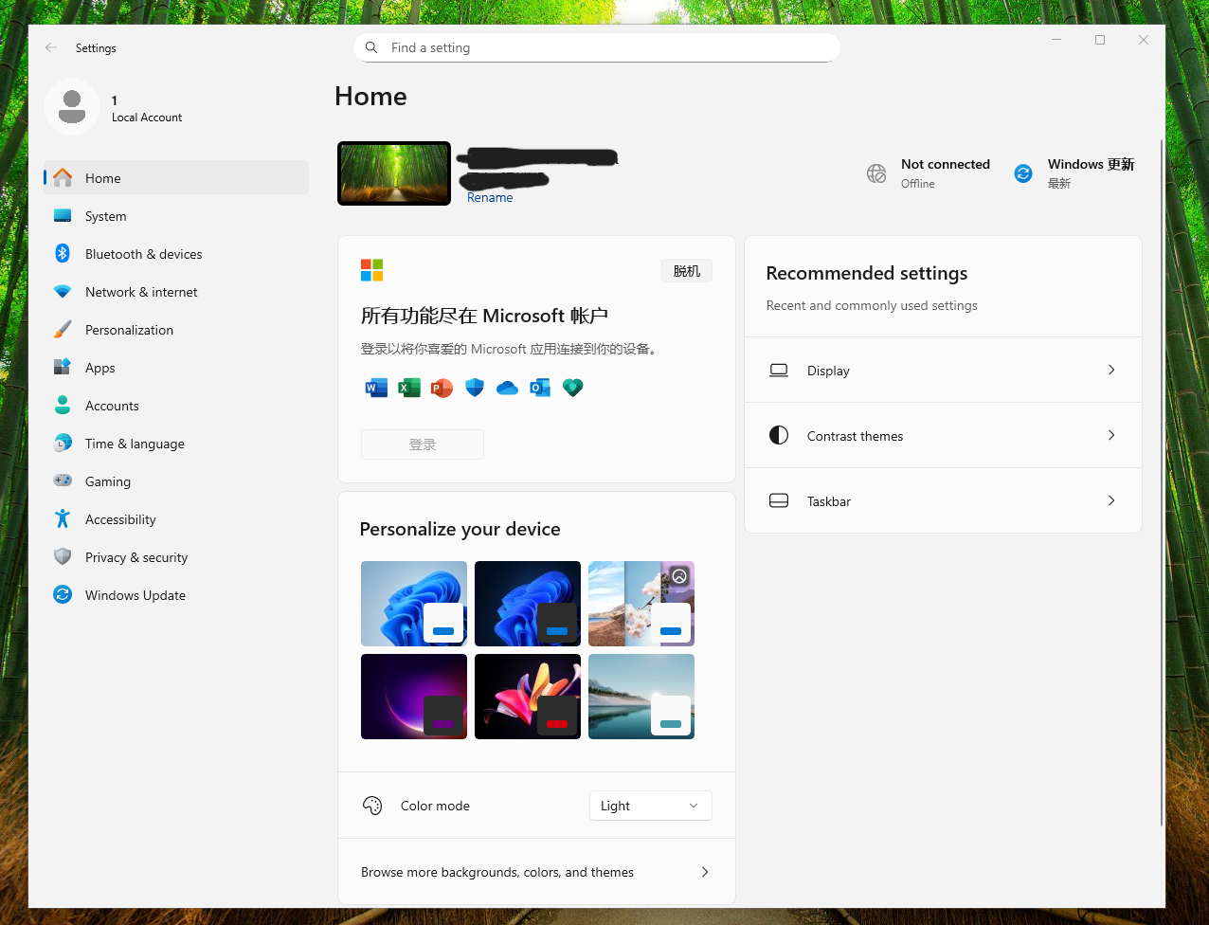Click the Excel app icon
This screenshot has height=925, width=1209.
click(x=409, y=388)
